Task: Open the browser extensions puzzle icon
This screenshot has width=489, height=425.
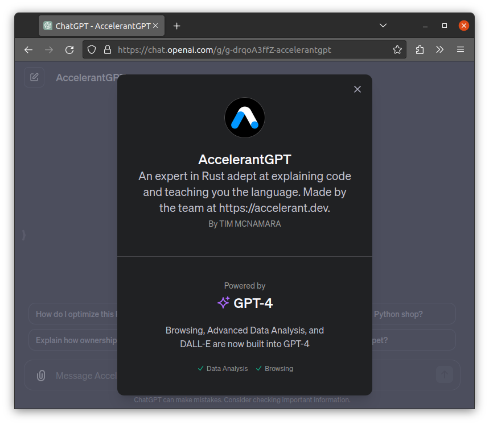Action: tap(420, 49)
